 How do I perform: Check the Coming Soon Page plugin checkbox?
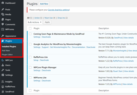(x=30, y=34)
